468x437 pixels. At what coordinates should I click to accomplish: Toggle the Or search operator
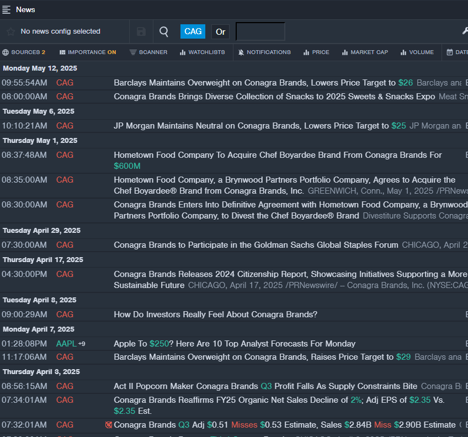point(220,31)
